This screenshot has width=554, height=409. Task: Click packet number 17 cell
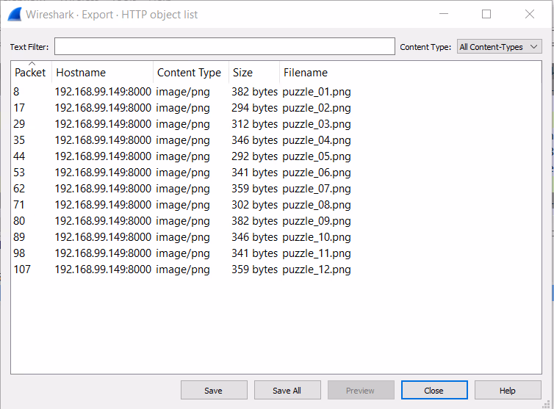[x=19, y=108]
